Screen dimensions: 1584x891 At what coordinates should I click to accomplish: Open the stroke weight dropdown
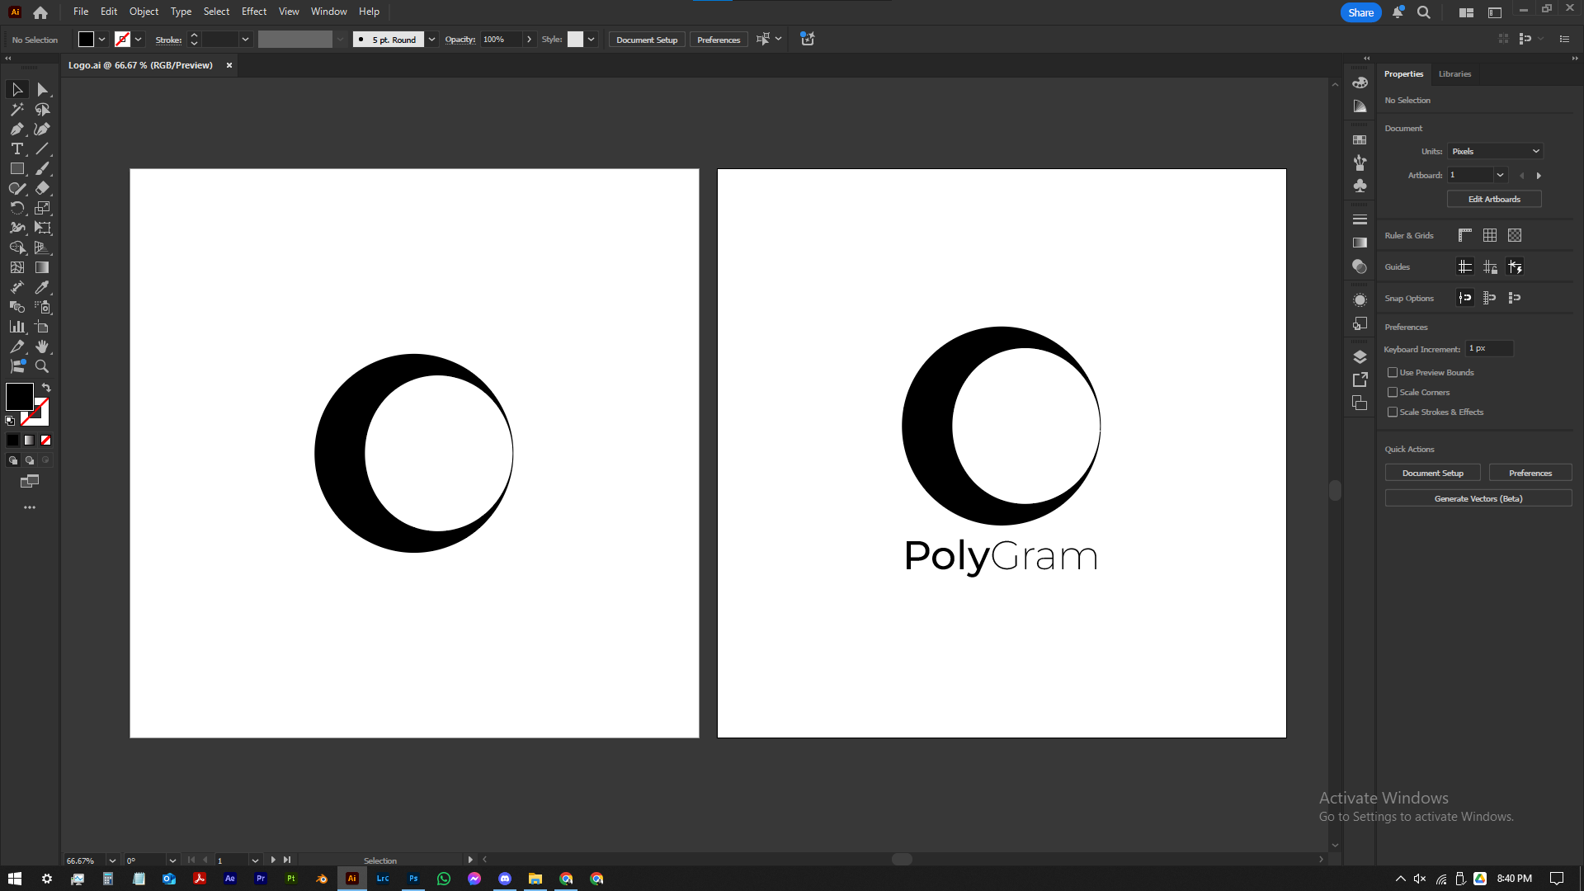click(x=245, y=40)
